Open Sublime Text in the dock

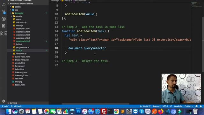click(122, 111)
